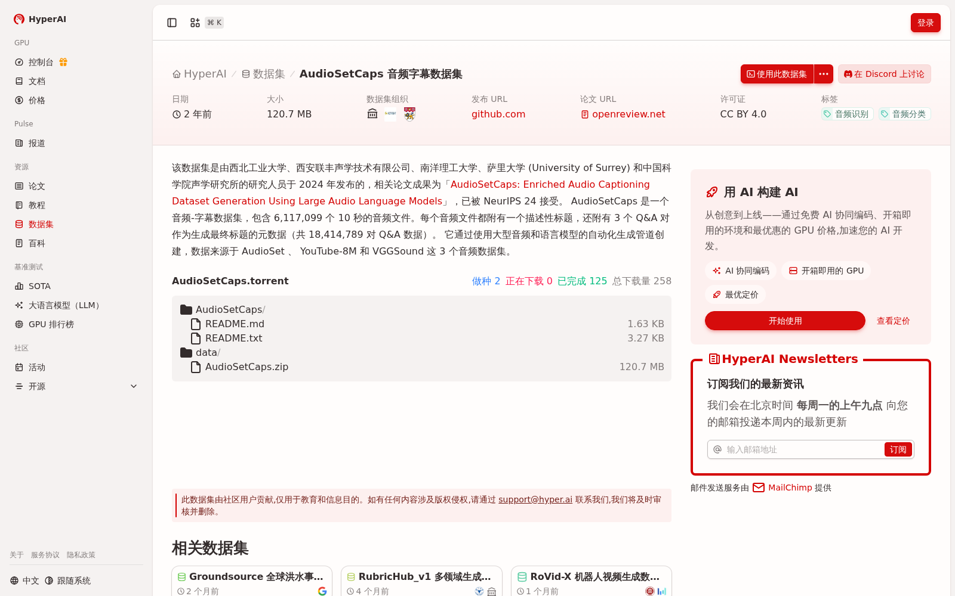The image size is (955, 596).
Task: Click the 订阅 subscribe button
Action: [x=898, y=449]
